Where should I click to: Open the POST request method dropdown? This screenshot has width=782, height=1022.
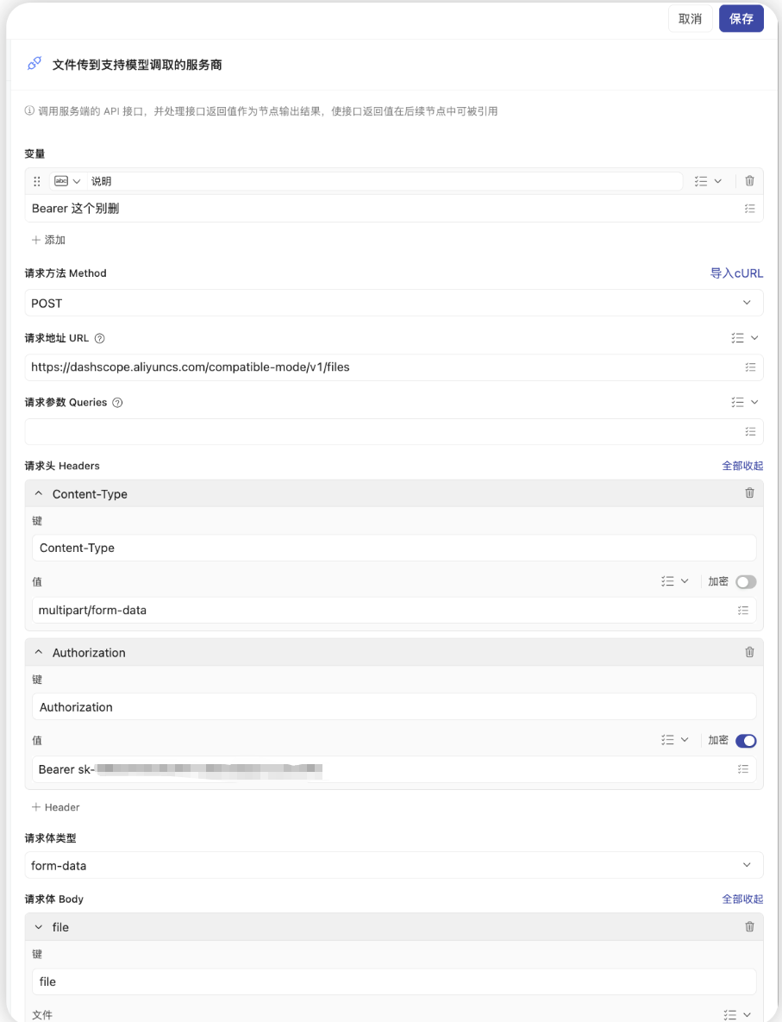pos(393,304)
